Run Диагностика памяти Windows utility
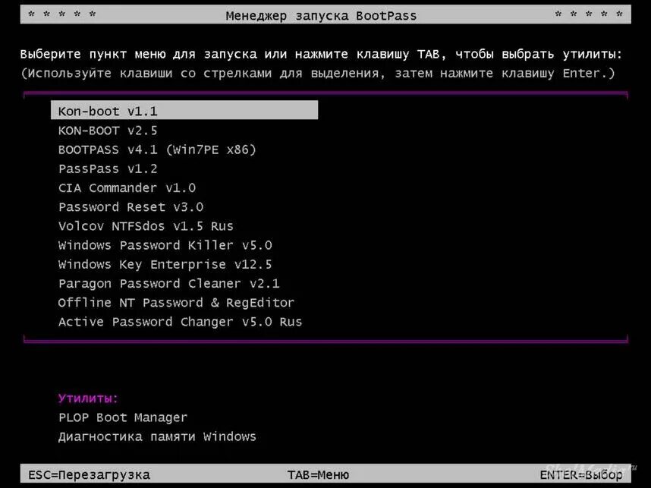The height and width of the screenshot is (488, 651). point(157,436)
